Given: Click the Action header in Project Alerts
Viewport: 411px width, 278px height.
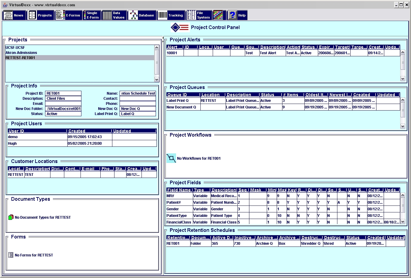Looking at the screenshot, I should [x=293, y=47].
